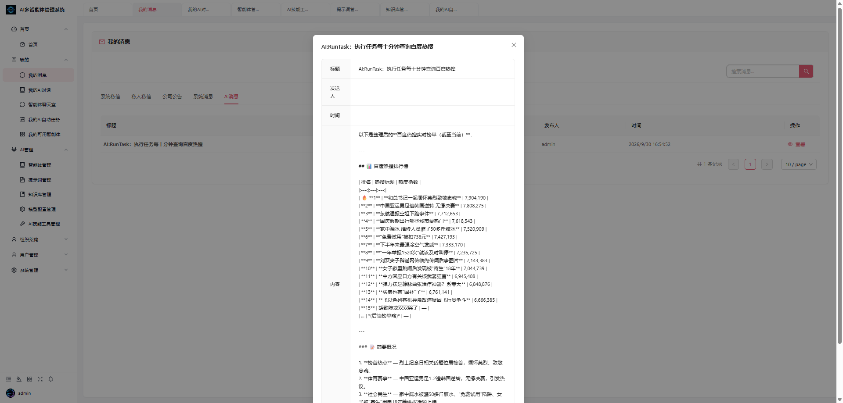Click the message search input field
The width and height of the screenshot is (843, 403).
click(x=763, y=71)
